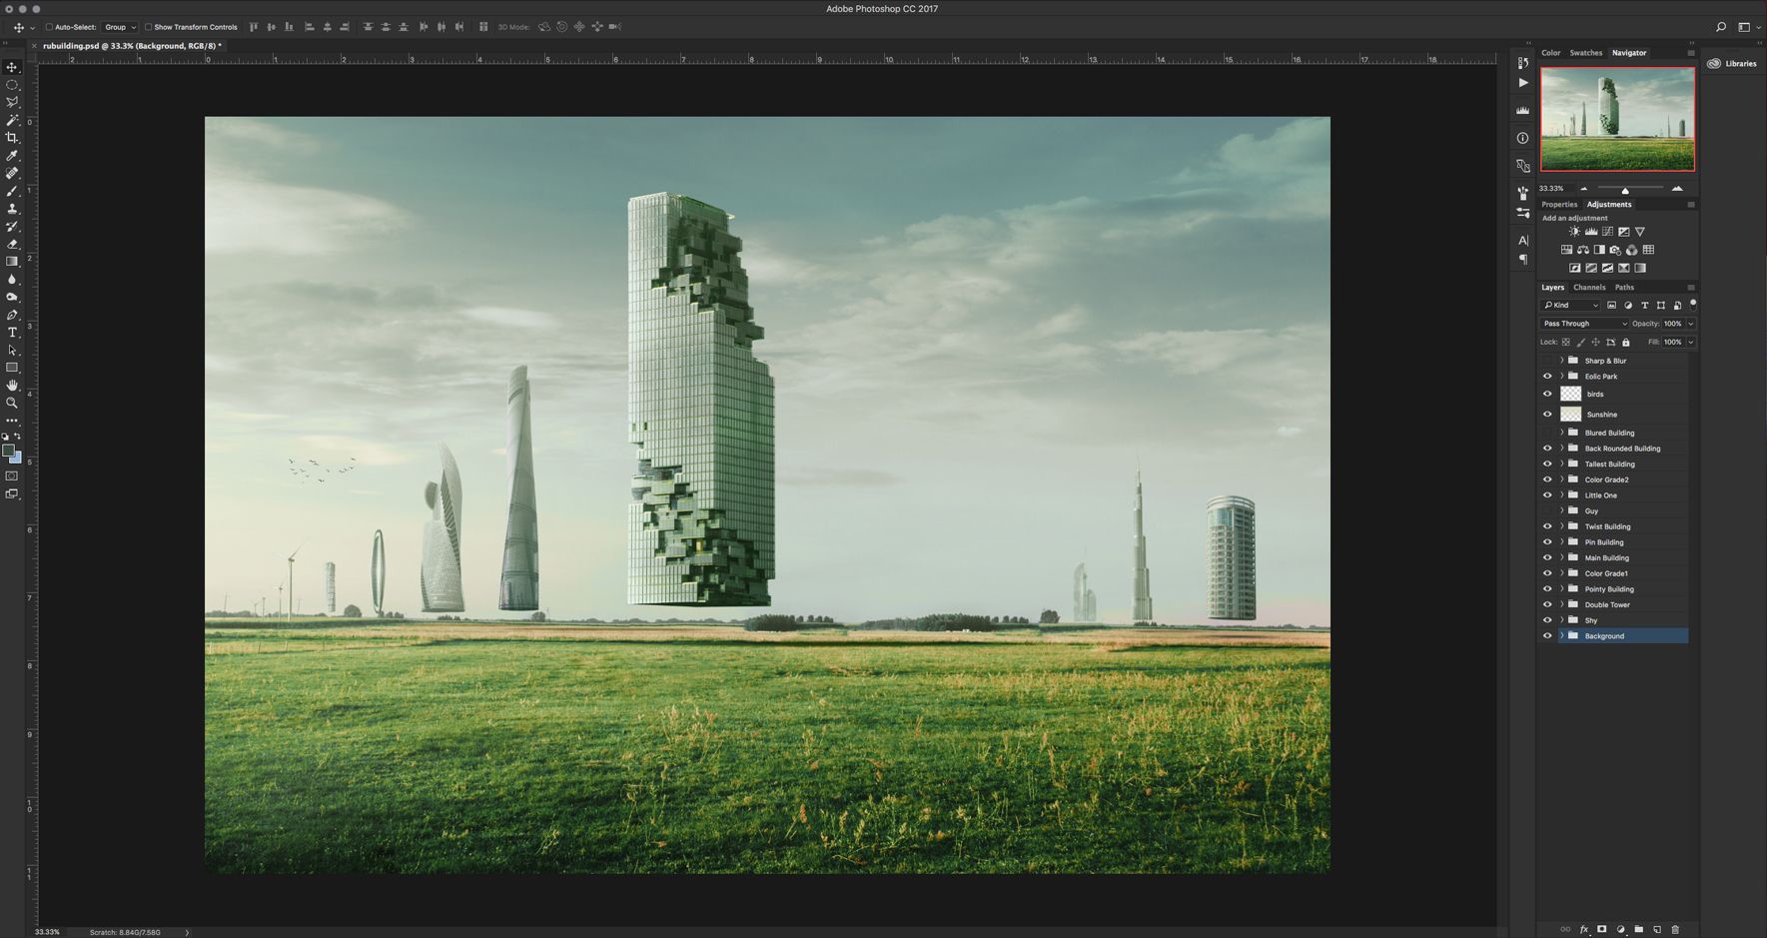Hide the Twist Building layer group
Image resolution: width=1767 pixels, height=938 pixels.
[x=1547, y=526]
